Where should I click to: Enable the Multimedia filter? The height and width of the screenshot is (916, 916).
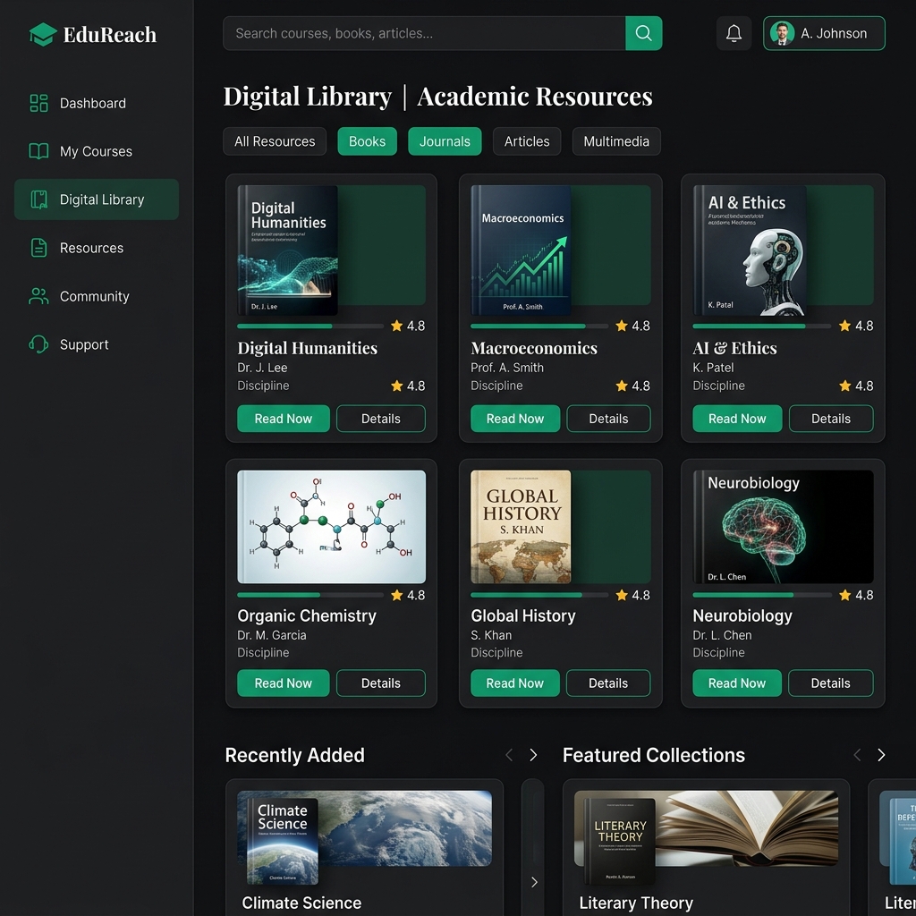pos(615,140)
